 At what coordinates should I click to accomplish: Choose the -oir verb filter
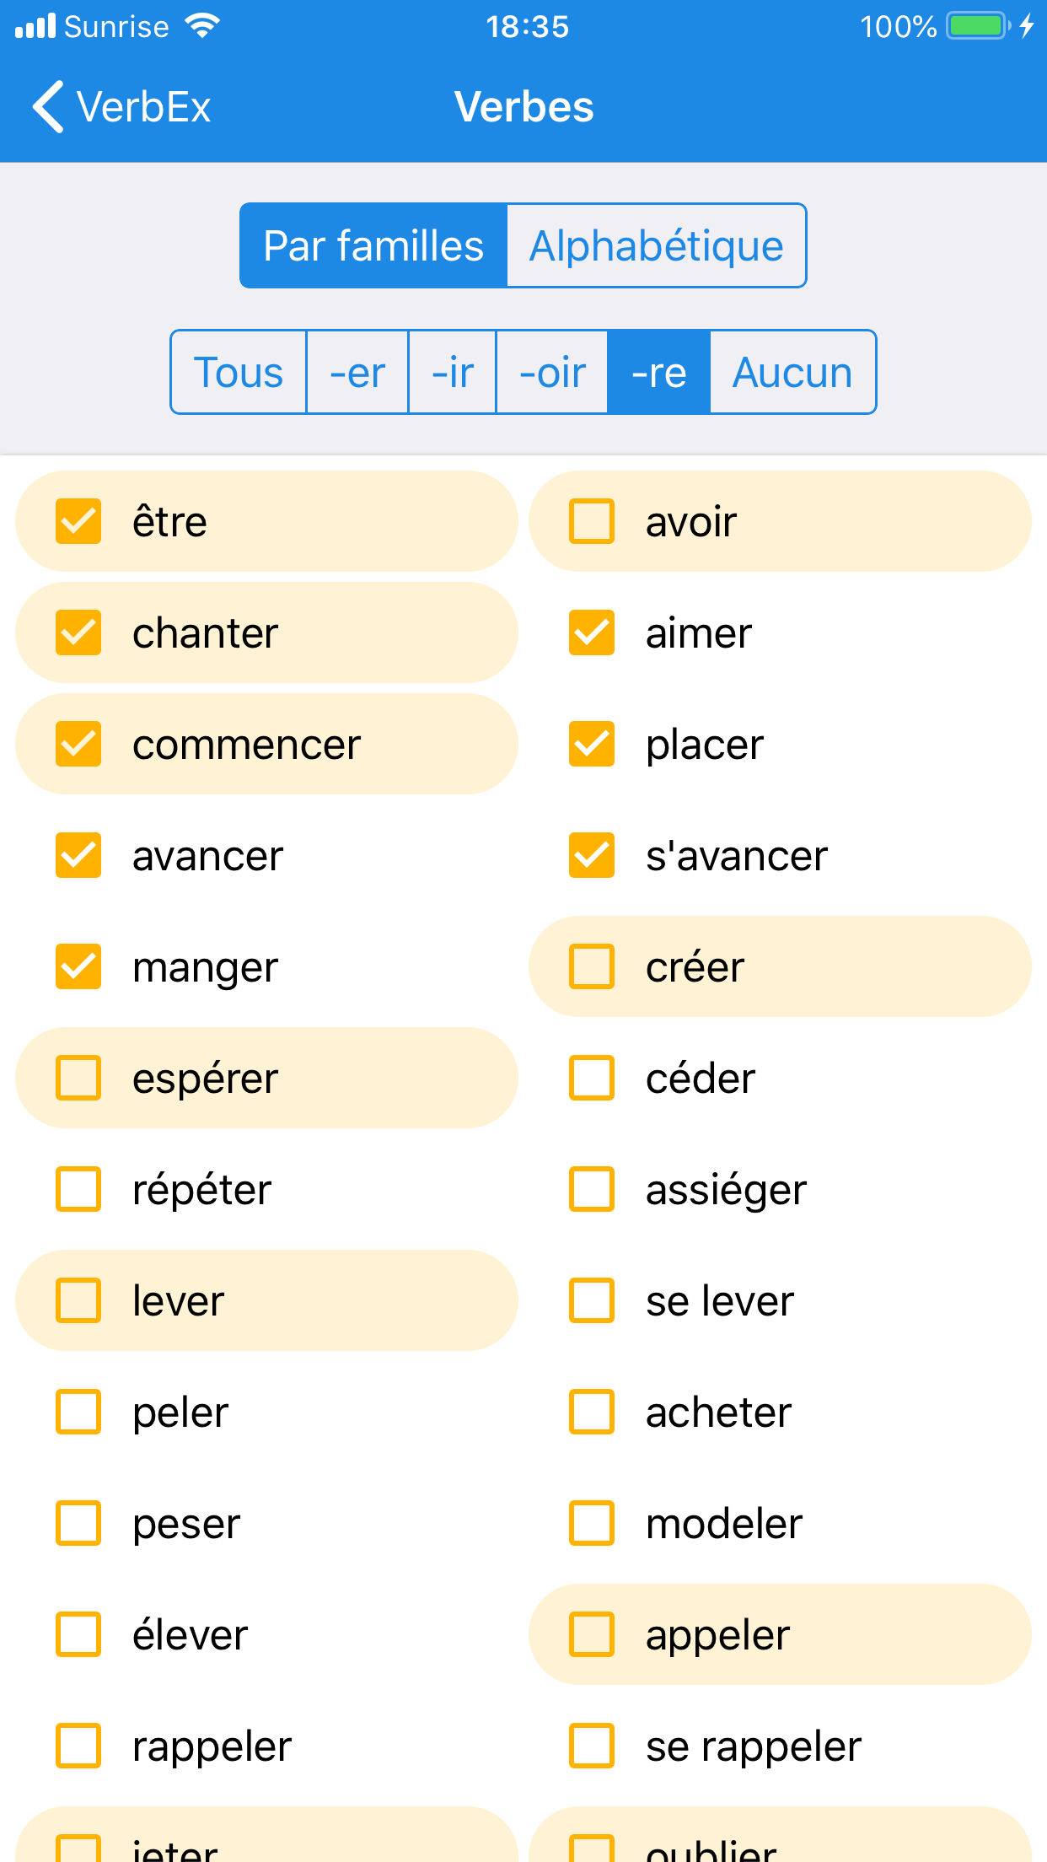pos(552,373)
